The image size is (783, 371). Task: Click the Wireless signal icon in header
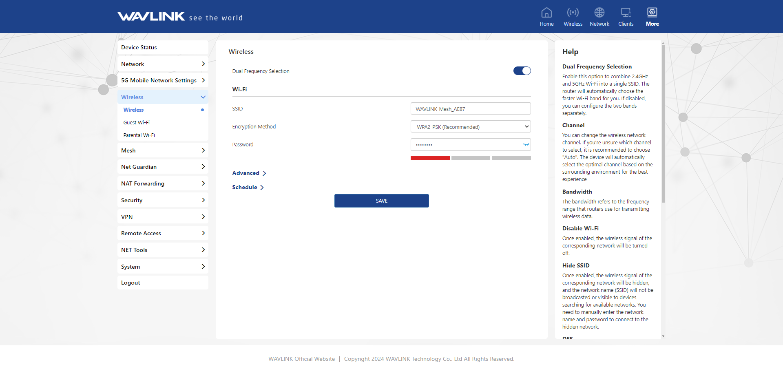pos(573,13)
